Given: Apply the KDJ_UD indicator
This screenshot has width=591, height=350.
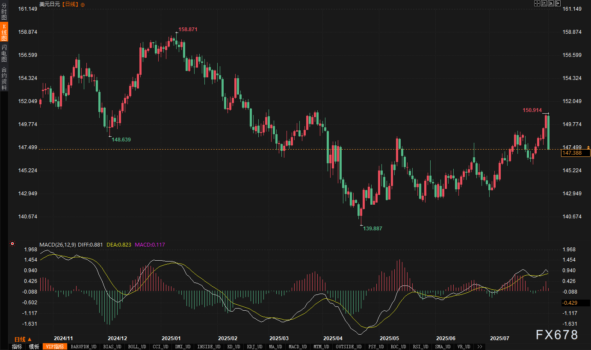Looking at the screenshot, I should click(x=254, y=347).
